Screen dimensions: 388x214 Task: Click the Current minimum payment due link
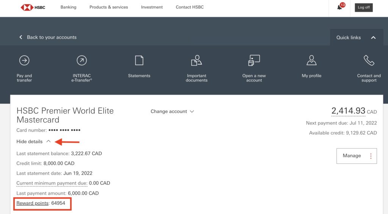coord(52,183)
